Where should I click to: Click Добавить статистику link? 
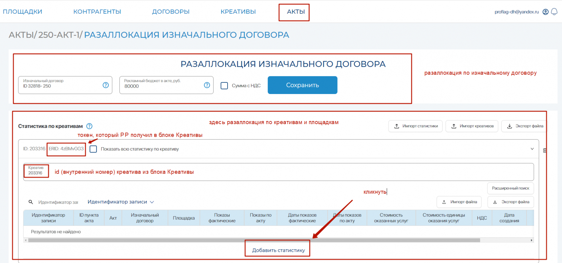(279, 250)
